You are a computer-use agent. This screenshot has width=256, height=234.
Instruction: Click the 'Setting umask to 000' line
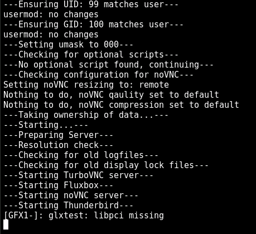pos(68,45)
